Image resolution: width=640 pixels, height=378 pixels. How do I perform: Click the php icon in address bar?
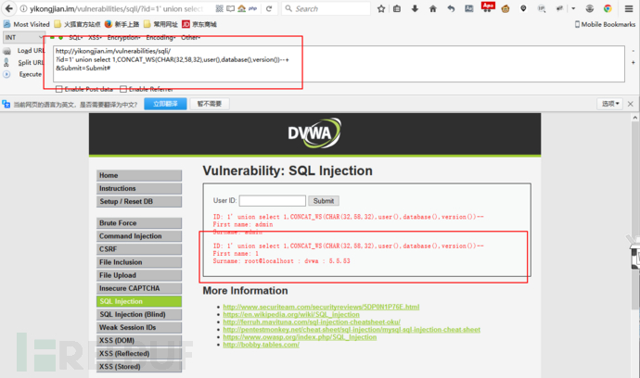[x=252, y=8]
